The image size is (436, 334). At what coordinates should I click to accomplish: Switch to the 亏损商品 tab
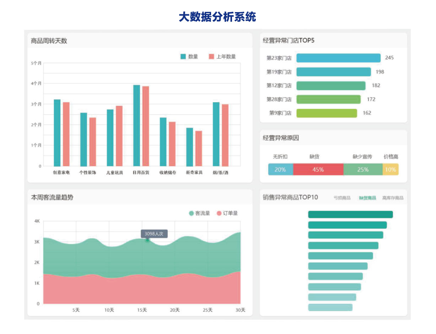click(x=342, y=198)
